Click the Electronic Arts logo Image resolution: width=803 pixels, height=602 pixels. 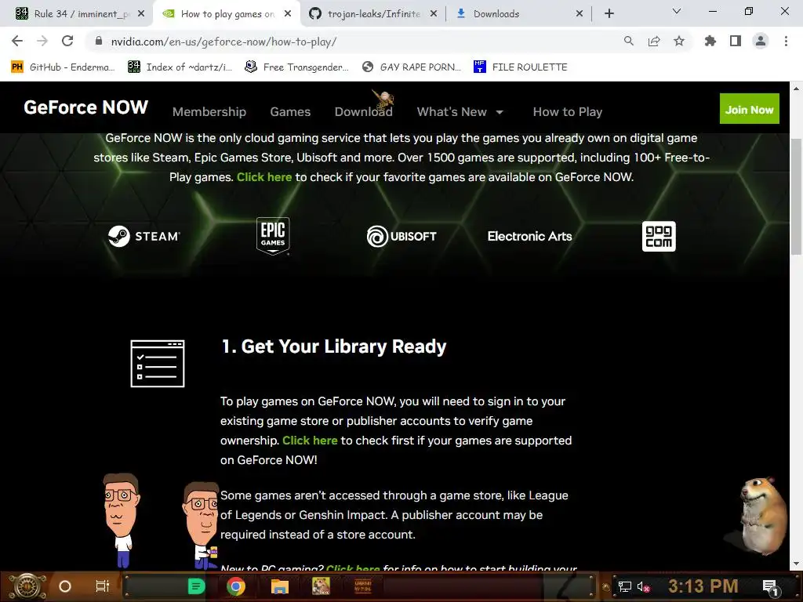click(x=529, y=236)
